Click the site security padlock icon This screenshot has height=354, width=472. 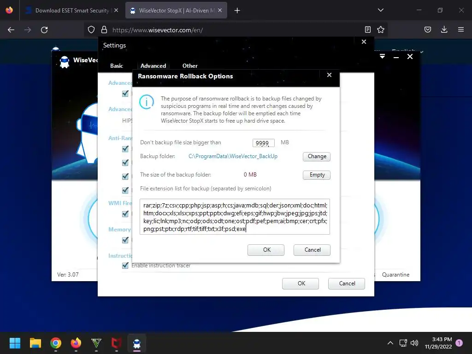click(x=104, y=30)
